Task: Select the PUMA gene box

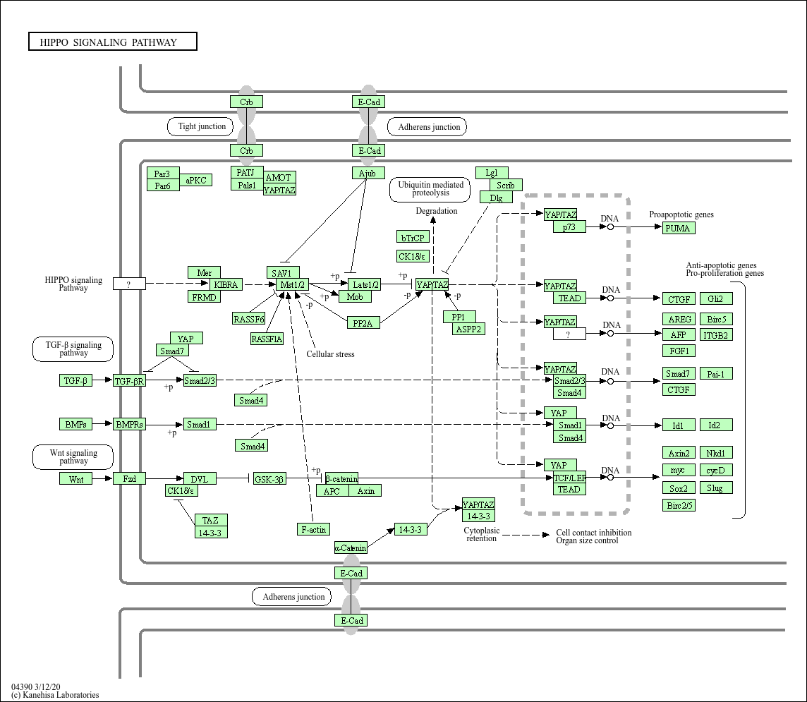Action: pyautogui.click(x=679, y=228)
